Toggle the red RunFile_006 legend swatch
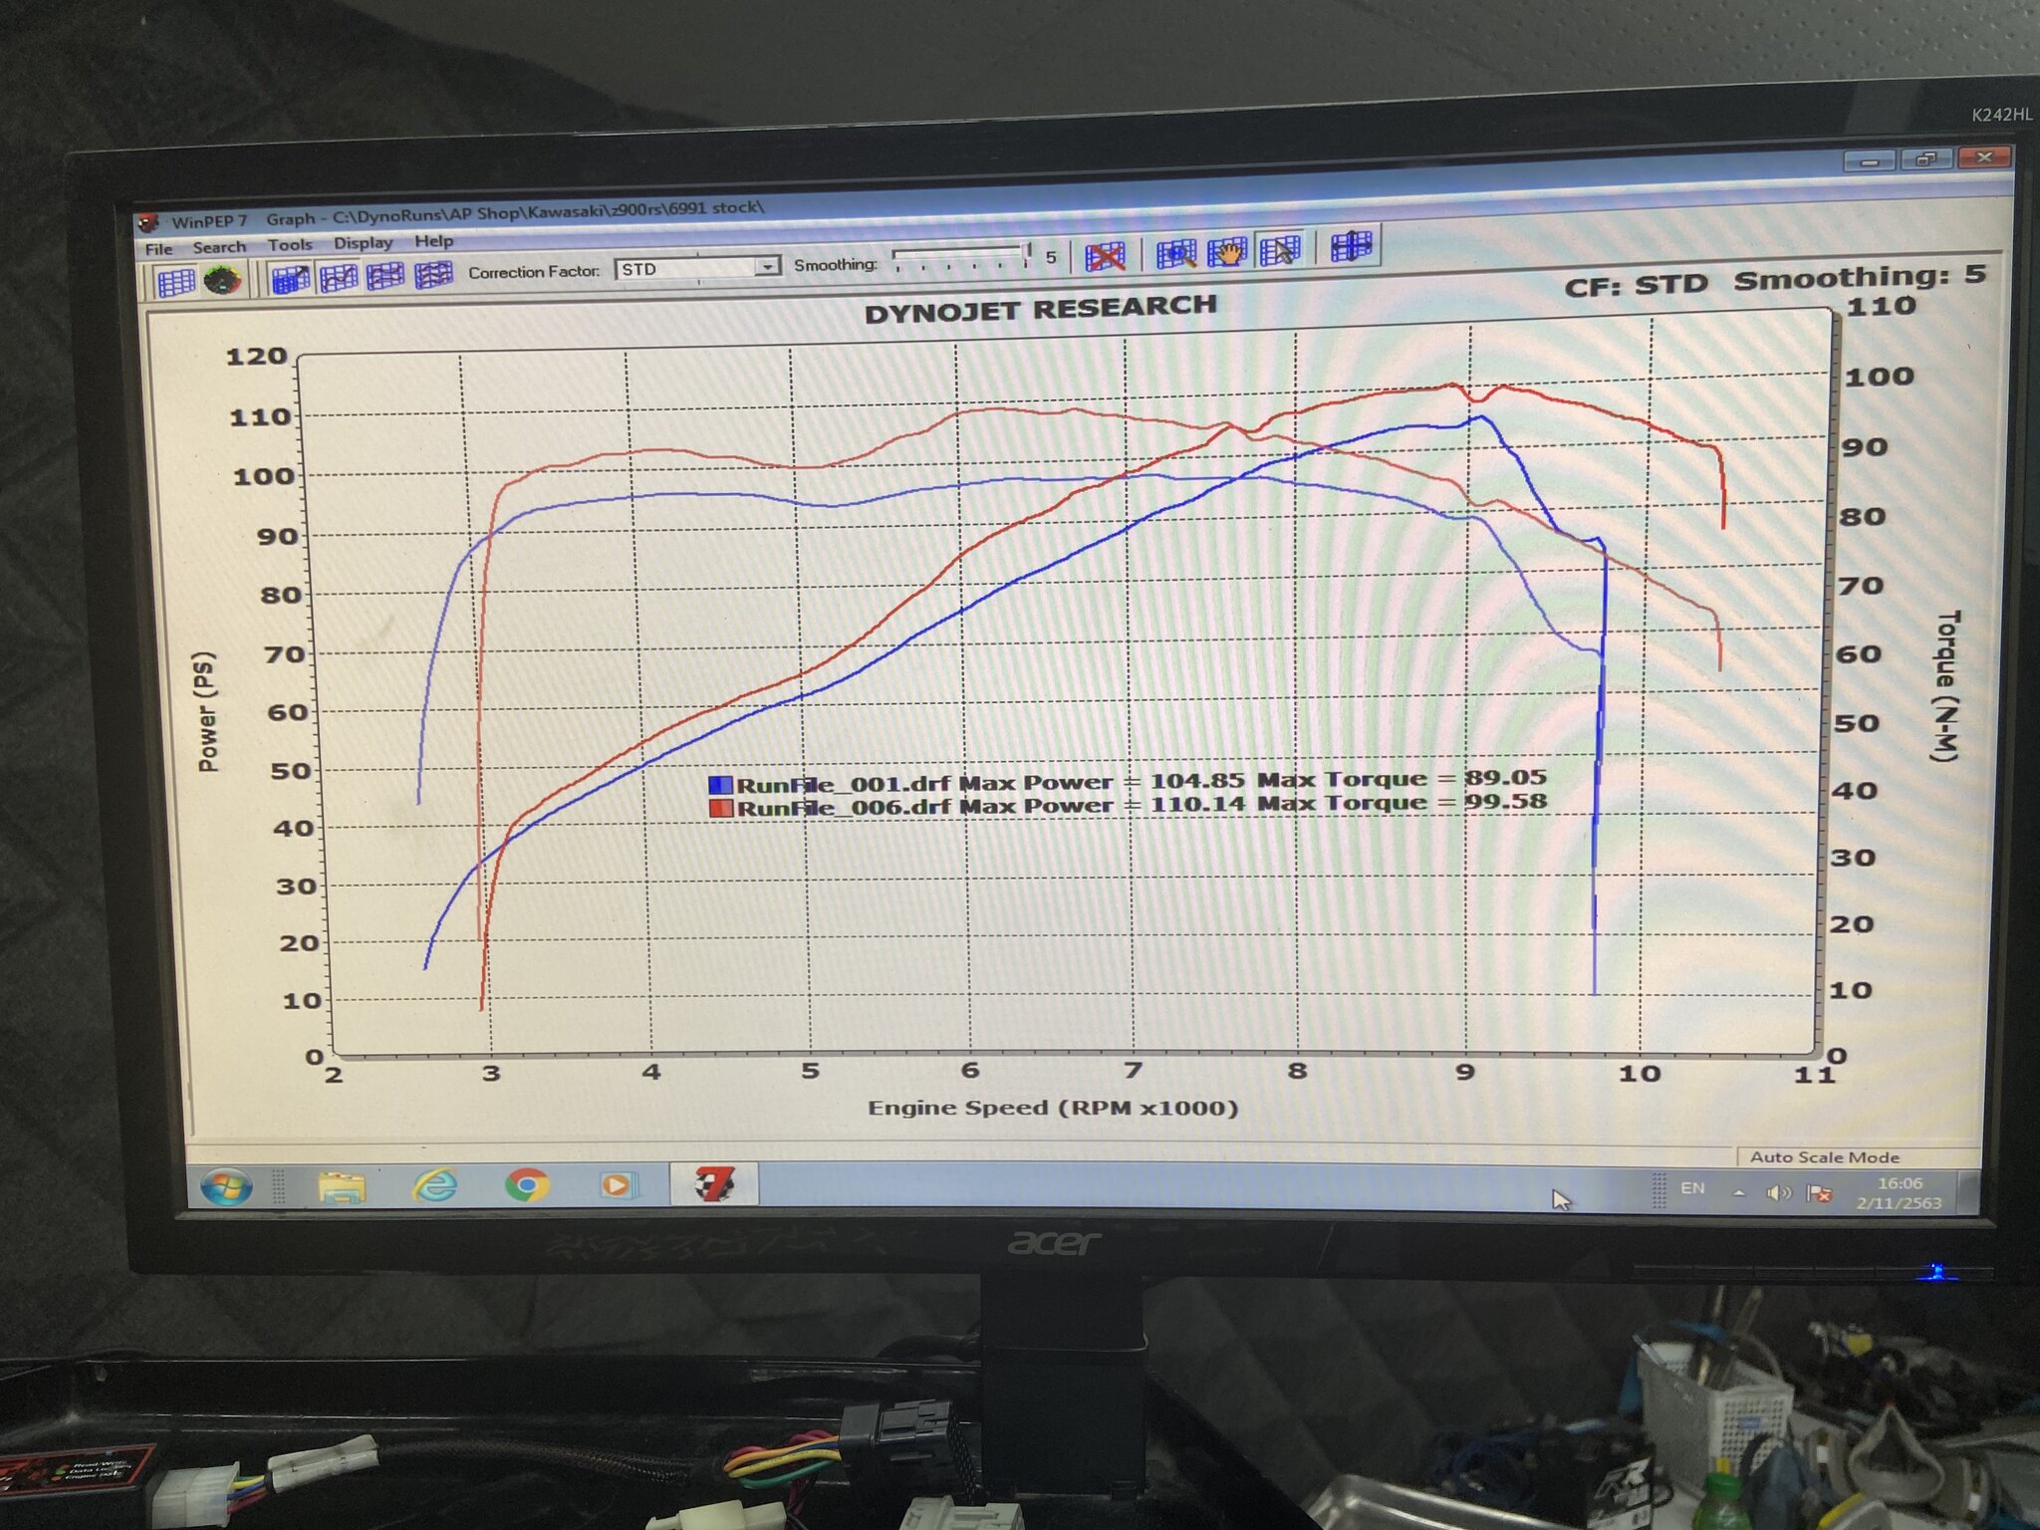2040x1530 pixels. (x=721, y=808)
